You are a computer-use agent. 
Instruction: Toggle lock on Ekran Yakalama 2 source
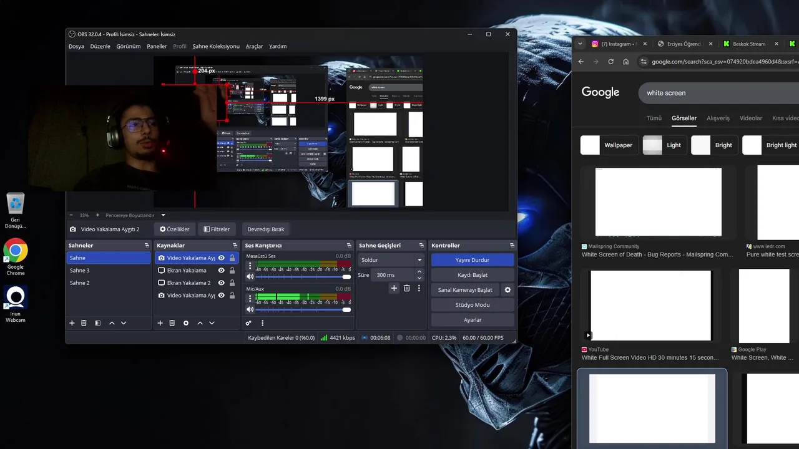click(x=232, y=283)
